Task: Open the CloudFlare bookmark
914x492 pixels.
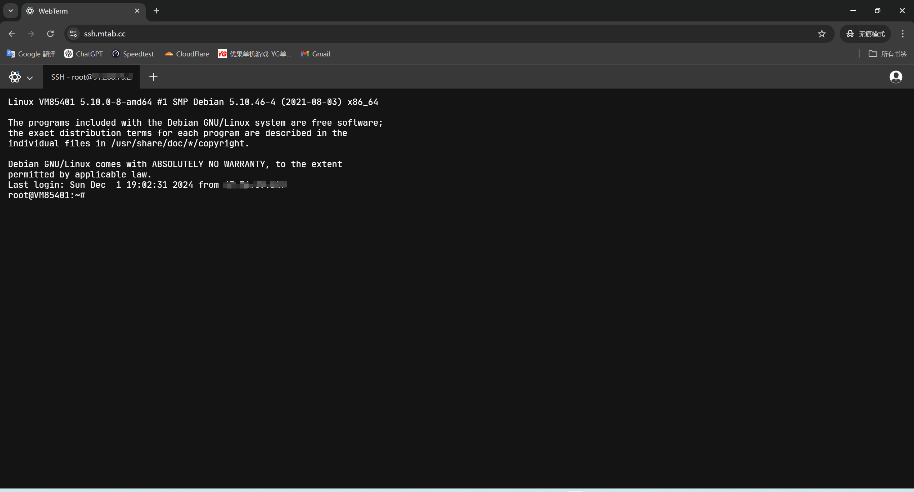Action: [x=187, y=54]
